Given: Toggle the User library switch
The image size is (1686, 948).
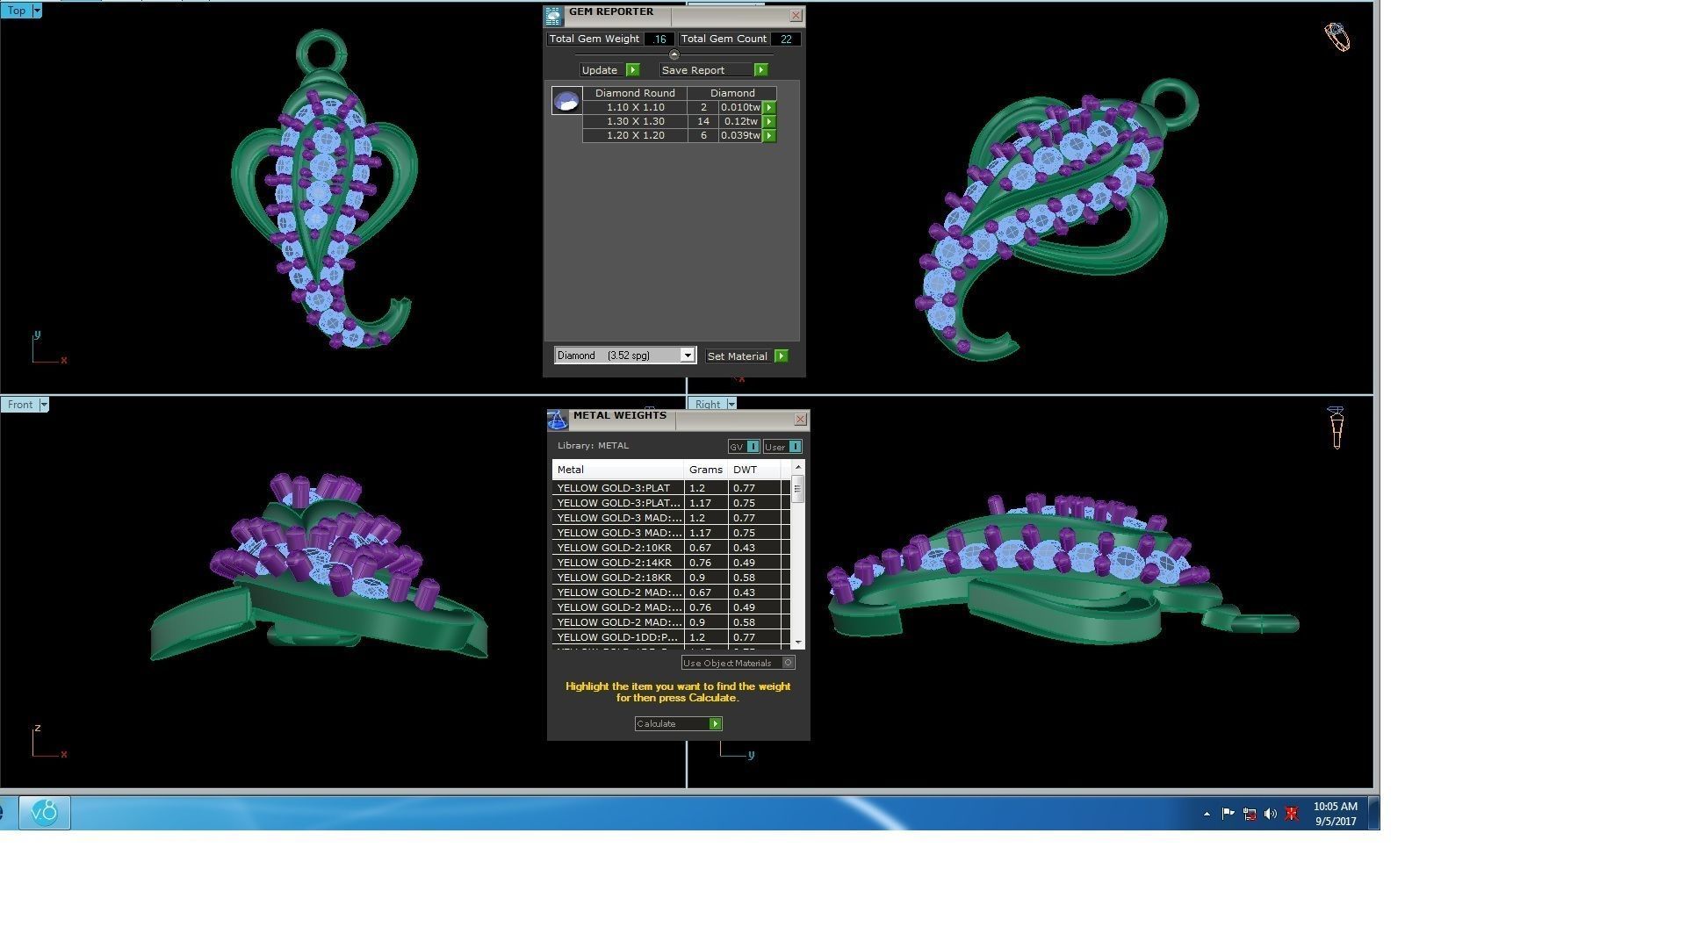Looking at the screenshot, I should coord(795,447).
